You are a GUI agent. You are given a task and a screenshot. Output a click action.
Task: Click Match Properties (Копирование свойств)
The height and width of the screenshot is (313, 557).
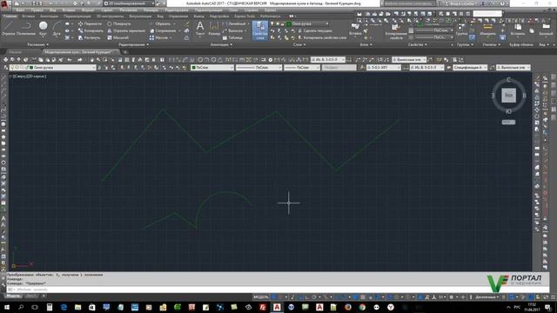tap(396, 31)
